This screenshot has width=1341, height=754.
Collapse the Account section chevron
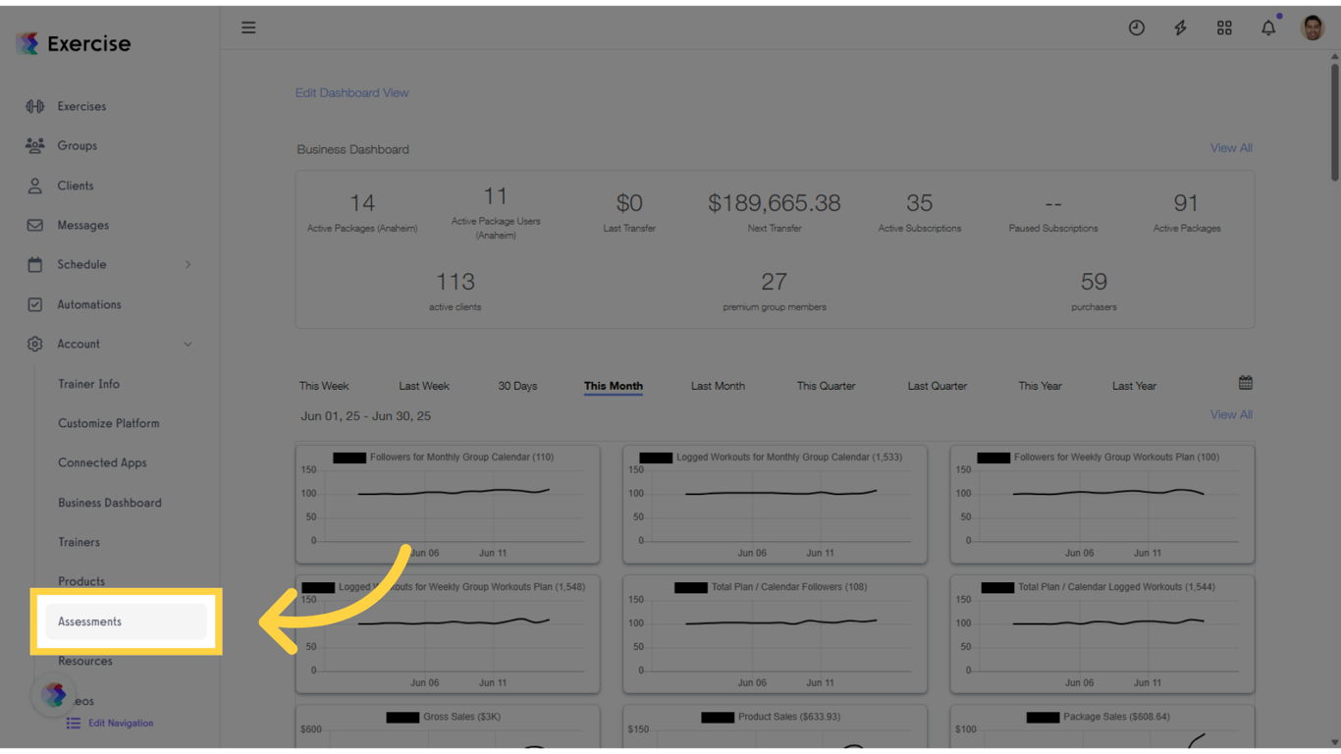(x=188, y=344)
